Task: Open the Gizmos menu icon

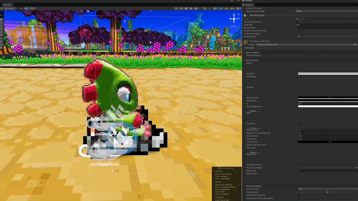Action: coord(238,8)
